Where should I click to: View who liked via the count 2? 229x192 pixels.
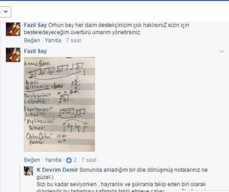click(75, 160)
